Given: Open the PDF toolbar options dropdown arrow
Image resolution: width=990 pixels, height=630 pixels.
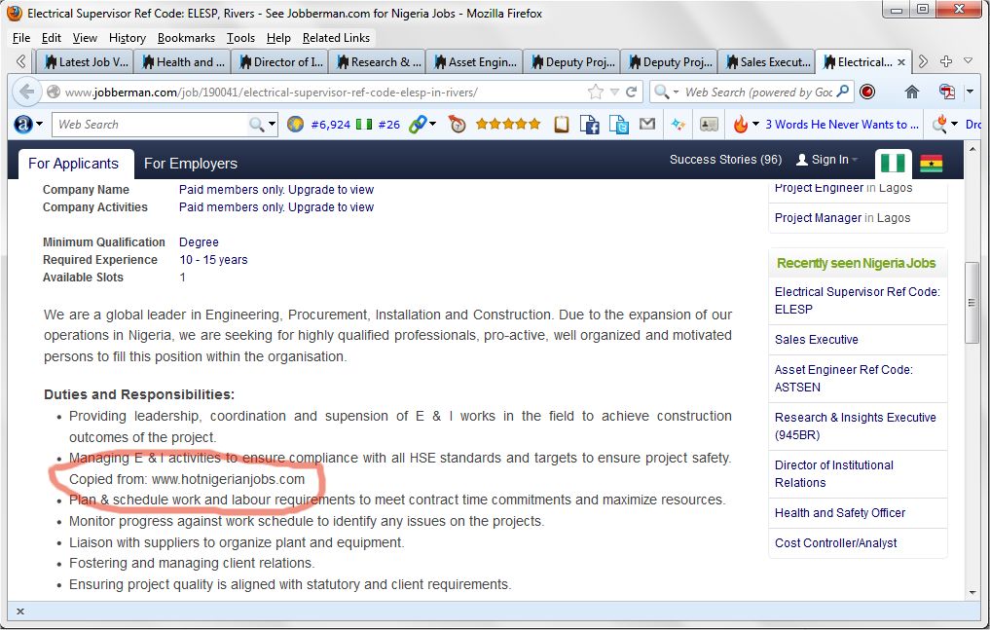Looking at the screenshot, I should pos(970,92).
